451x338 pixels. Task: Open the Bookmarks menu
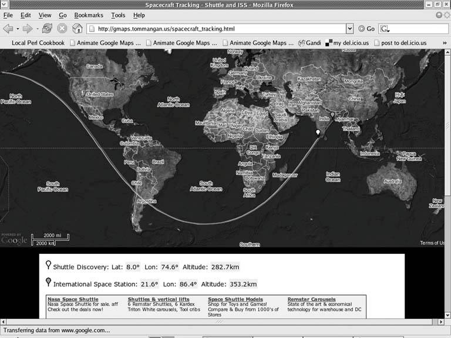[x=88, y=15]
